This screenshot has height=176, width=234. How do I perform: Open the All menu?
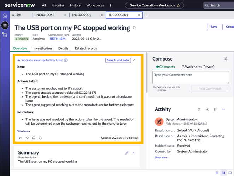point(44,5)
